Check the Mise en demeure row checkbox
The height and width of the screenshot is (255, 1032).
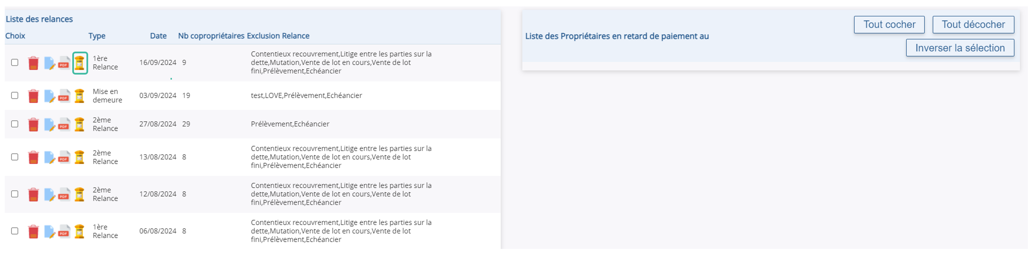[15, 96]
